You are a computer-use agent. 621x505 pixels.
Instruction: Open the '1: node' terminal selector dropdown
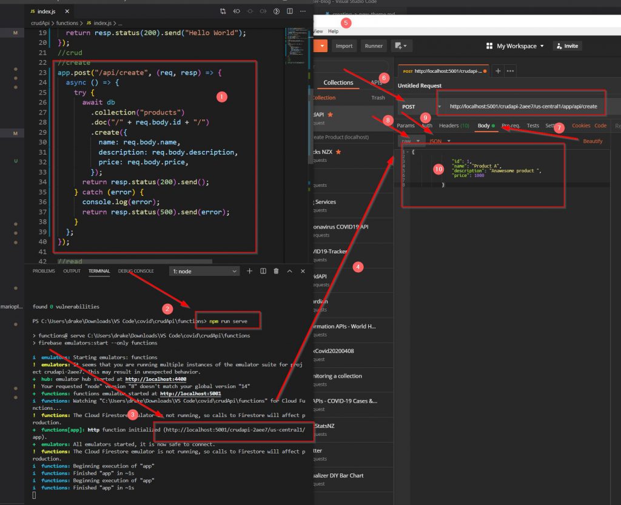pyautogui.click(x=204, y=272)
